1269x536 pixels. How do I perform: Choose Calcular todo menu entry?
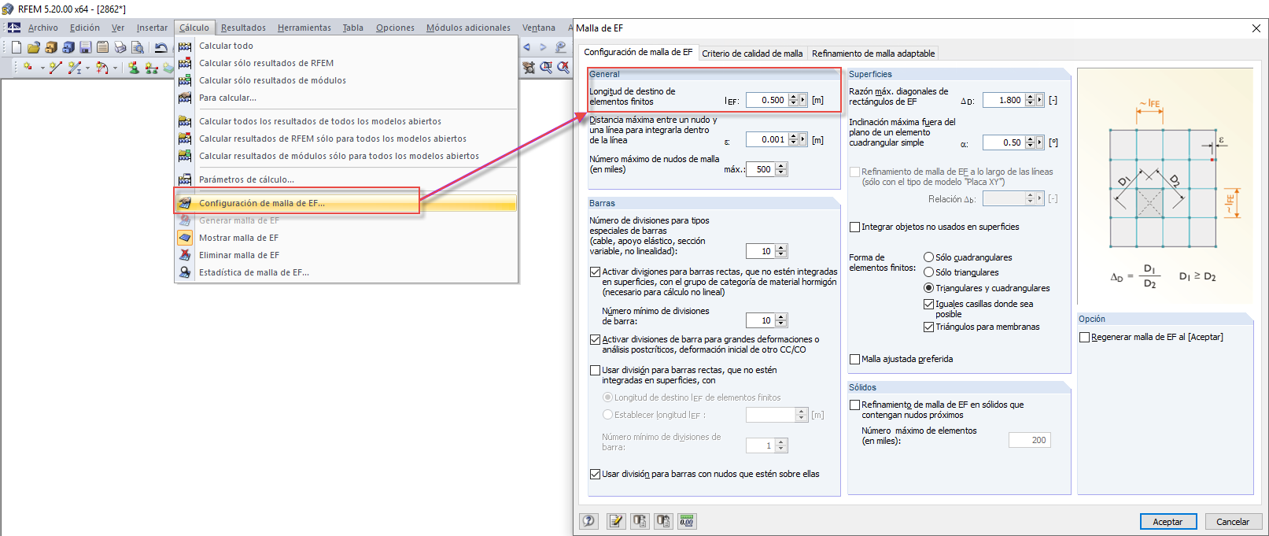pos(346,46)
